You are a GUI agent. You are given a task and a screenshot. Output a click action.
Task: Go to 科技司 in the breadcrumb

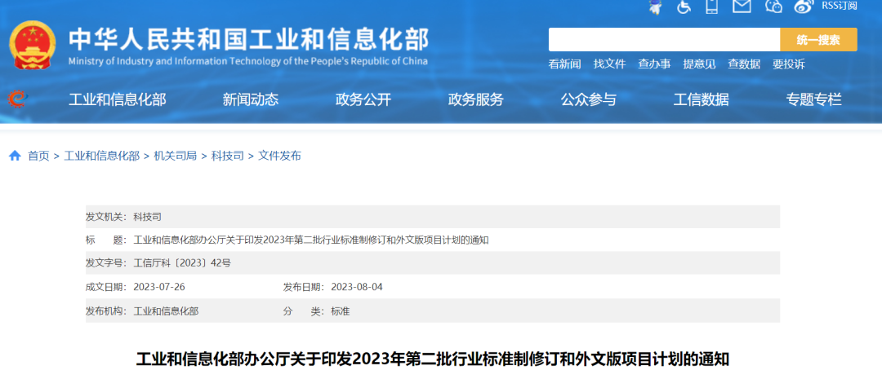(228, 156)
